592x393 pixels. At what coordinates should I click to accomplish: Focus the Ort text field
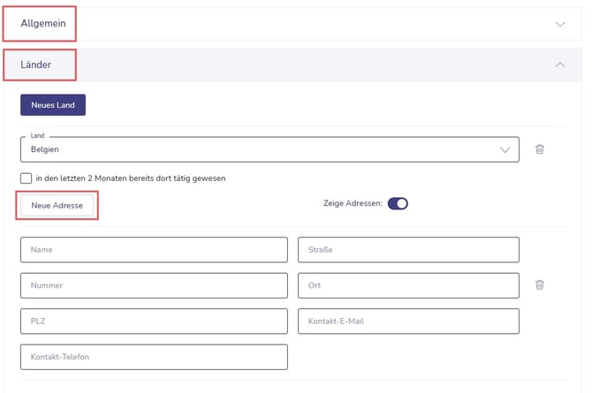(x=408, y=285)
